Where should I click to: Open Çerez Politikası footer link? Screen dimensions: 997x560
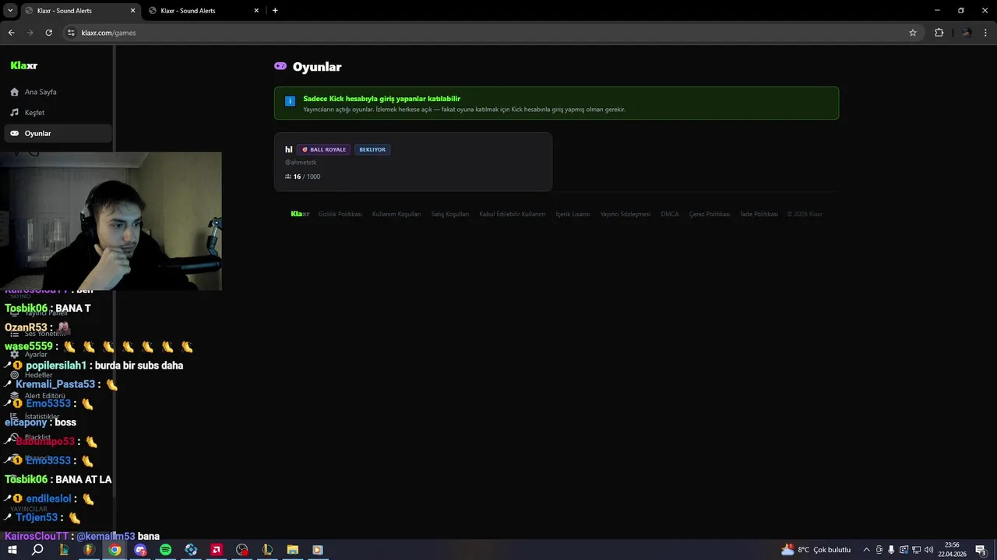coord(710,214)
